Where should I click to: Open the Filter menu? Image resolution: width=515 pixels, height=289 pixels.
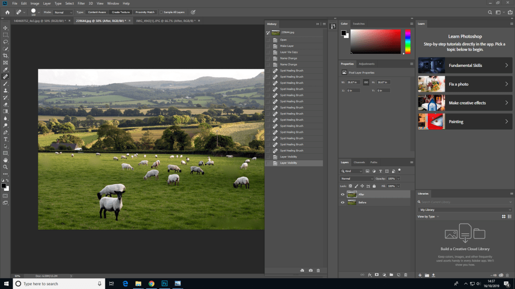[81, 3]
